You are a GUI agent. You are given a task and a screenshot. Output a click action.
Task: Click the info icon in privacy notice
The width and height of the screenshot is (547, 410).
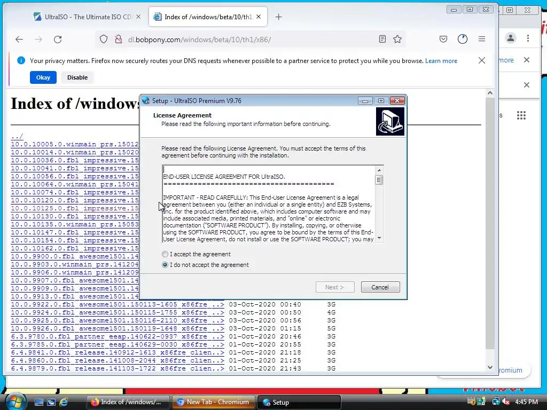tap(21, 60)
